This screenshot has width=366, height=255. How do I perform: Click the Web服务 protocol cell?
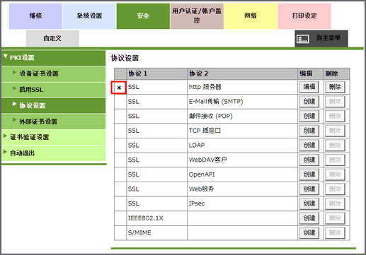(x=242, y=189)
